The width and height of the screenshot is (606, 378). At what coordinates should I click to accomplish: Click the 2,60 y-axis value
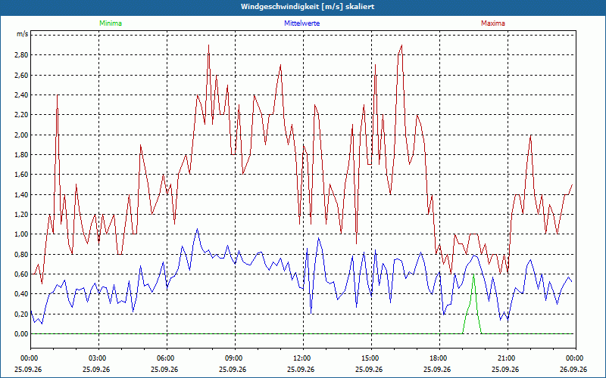(x=22, y=75)
